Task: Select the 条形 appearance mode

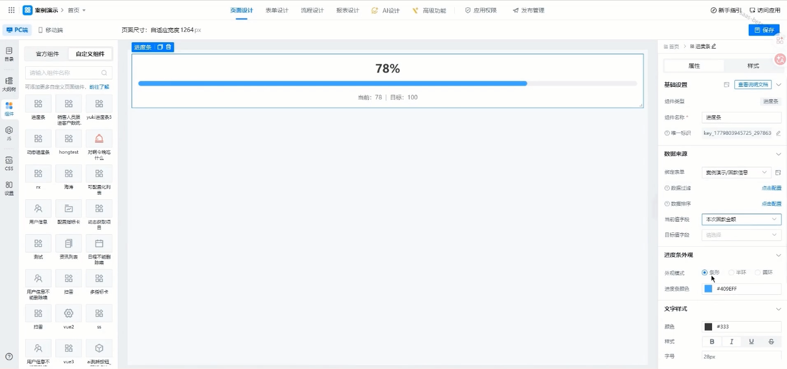Action: pos(710,272)
